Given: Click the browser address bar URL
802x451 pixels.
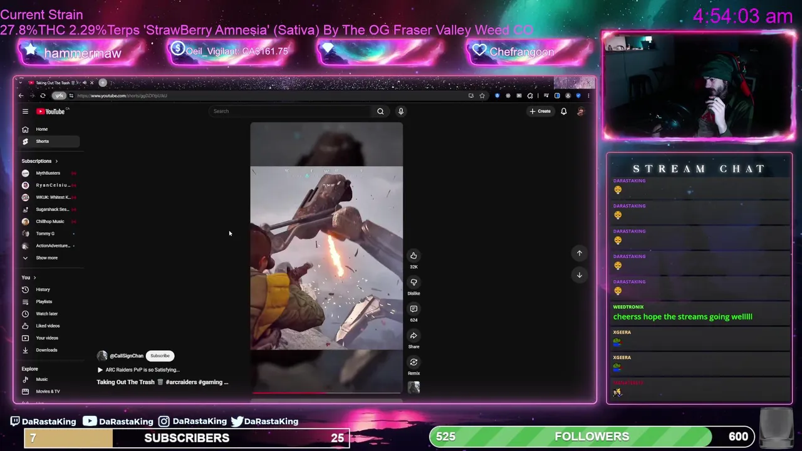Looking at the screenshot, I should [x=122, y=96].
